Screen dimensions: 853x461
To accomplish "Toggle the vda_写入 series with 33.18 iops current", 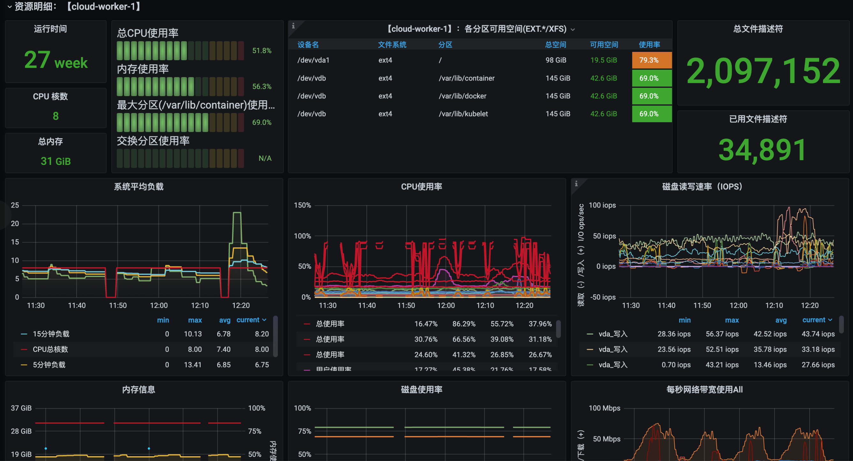I will tap(613, 349).
